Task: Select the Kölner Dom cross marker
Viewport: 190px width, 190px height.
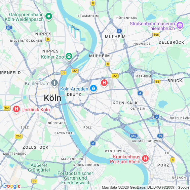Action: (x=54, y=83)
